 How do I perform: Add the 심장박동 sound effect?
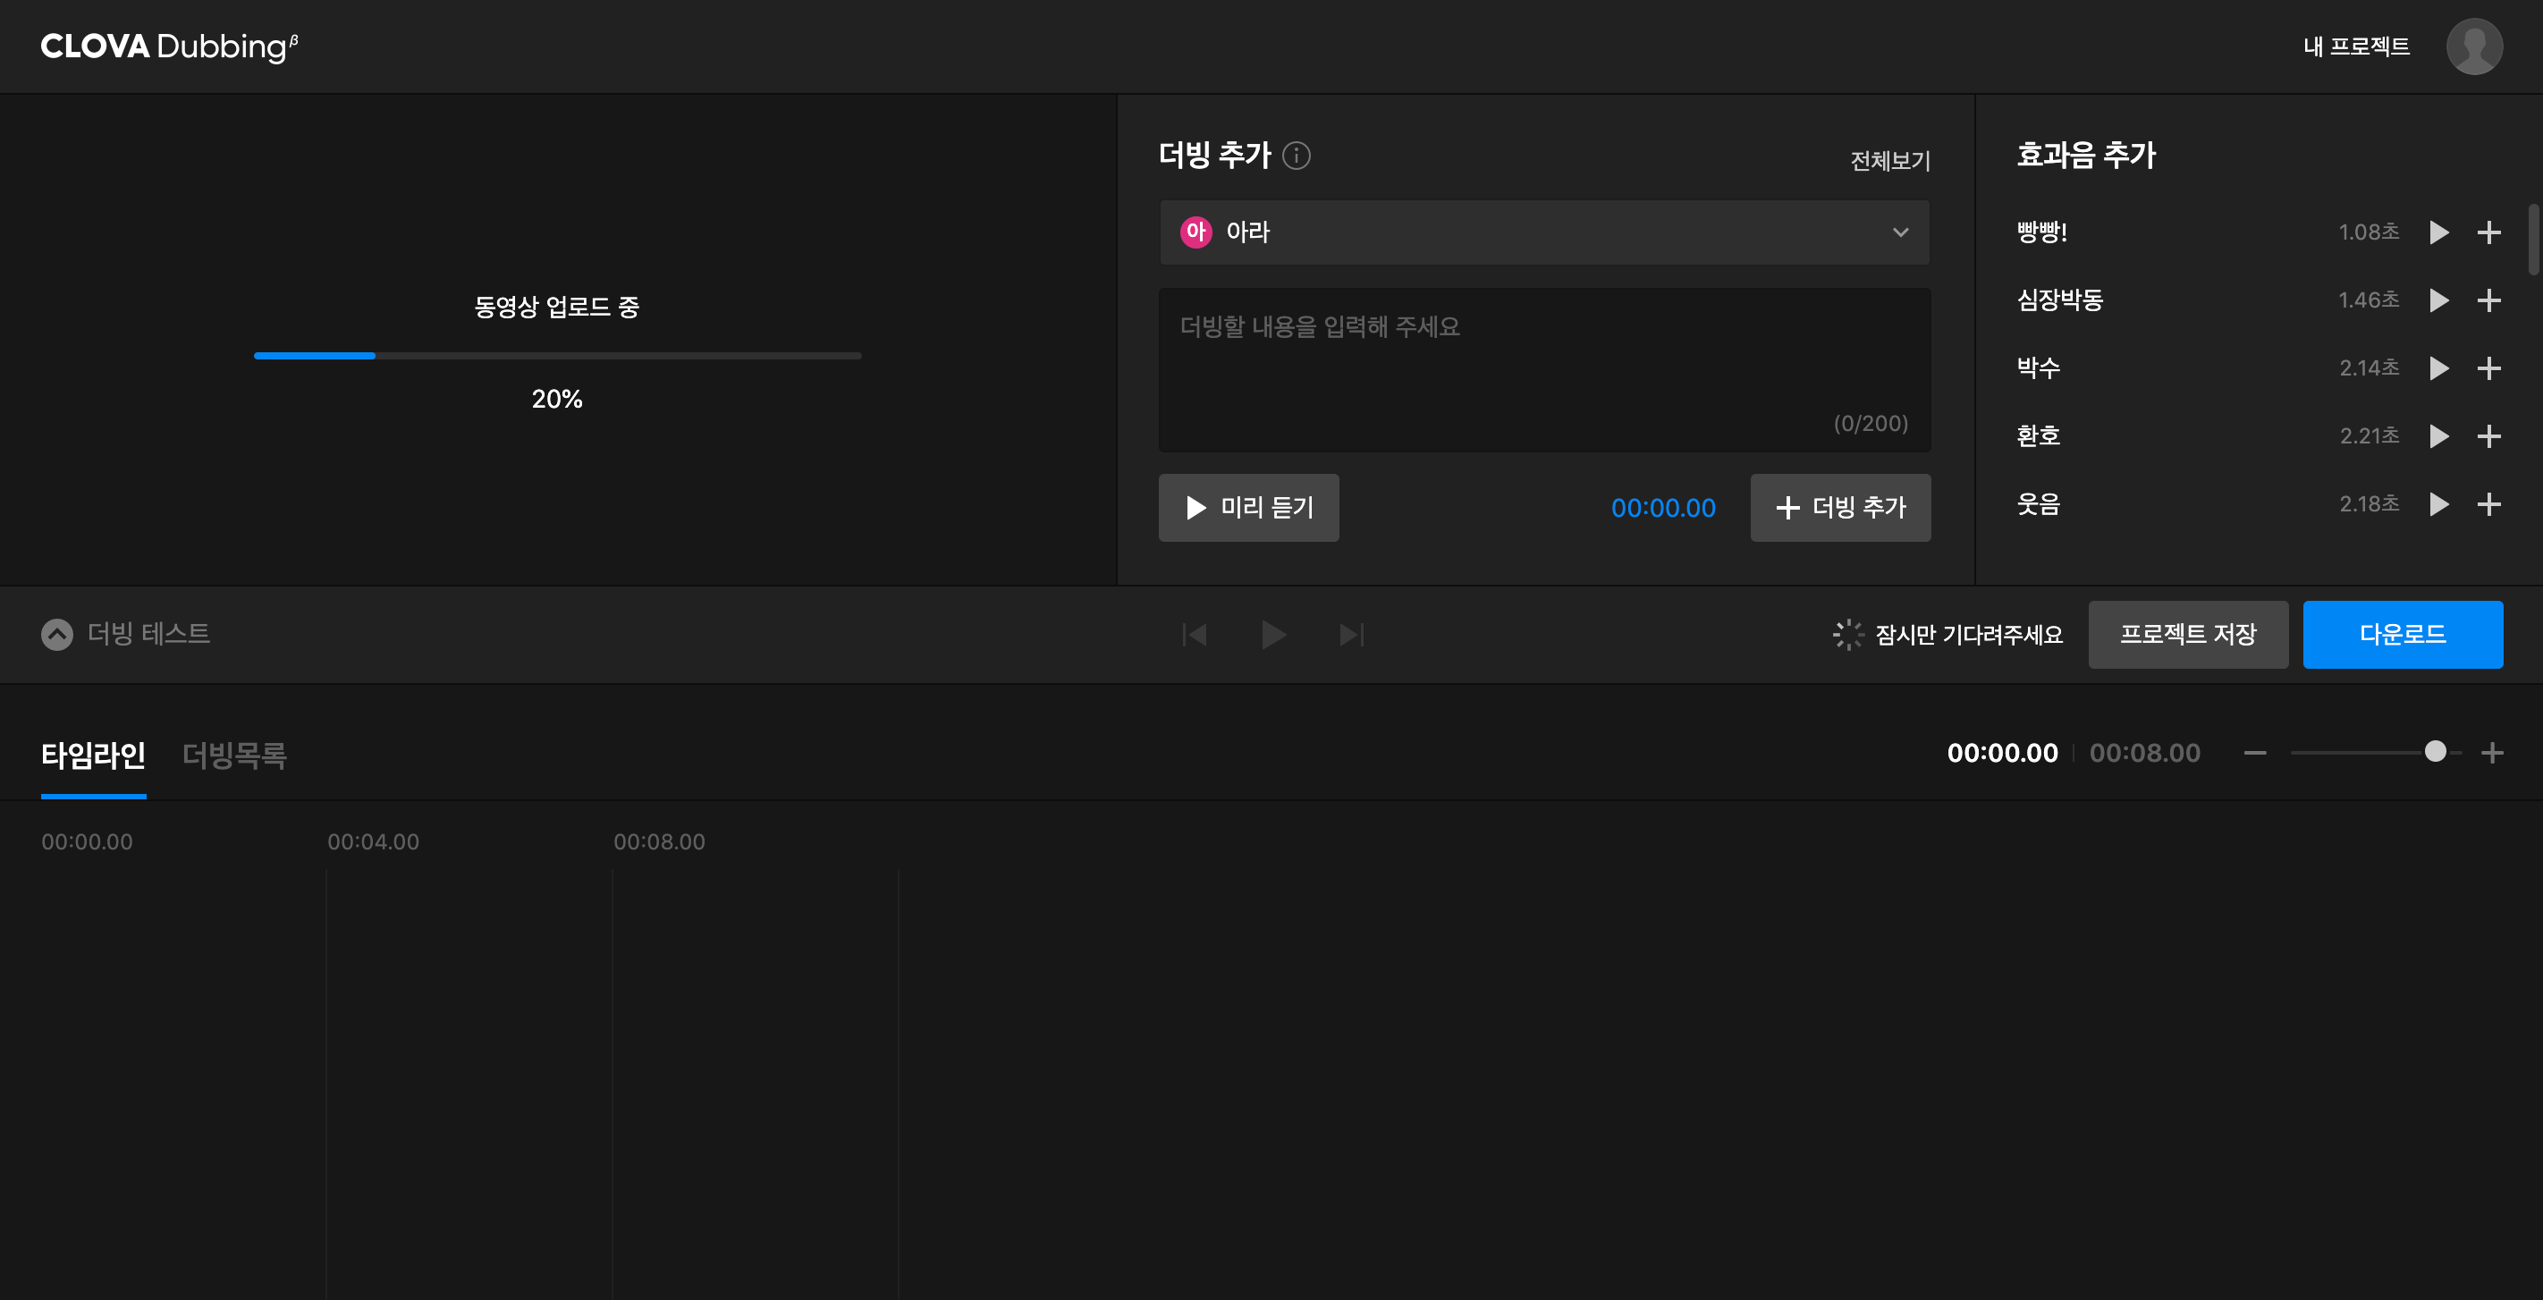[x=2488, y=300]
